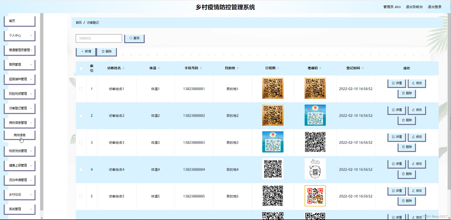
Task: Click 首页 breadcrumb link
Action: point(79,23)
